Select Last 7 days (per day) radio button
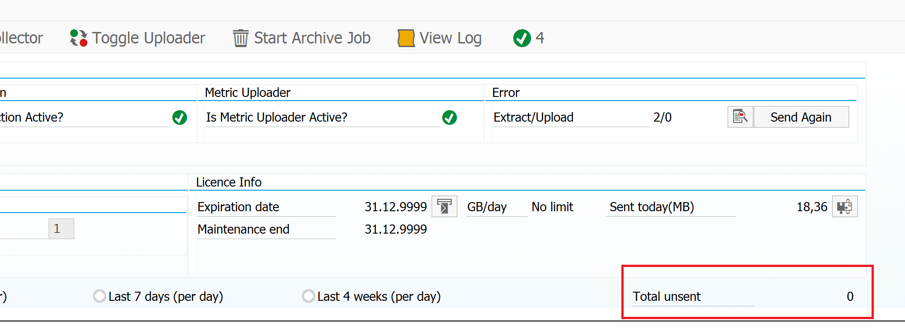 pos(99,296)
